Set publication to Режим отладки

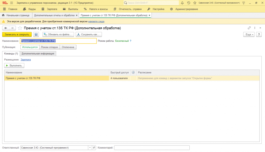[49, 47]
